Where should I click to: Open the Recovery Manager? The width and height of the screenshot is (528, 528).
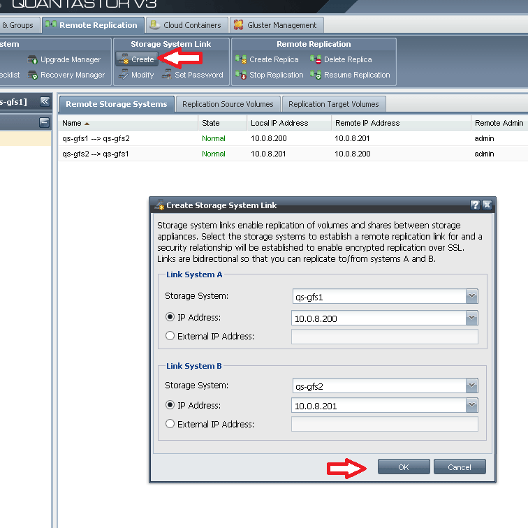click(33, 75)
